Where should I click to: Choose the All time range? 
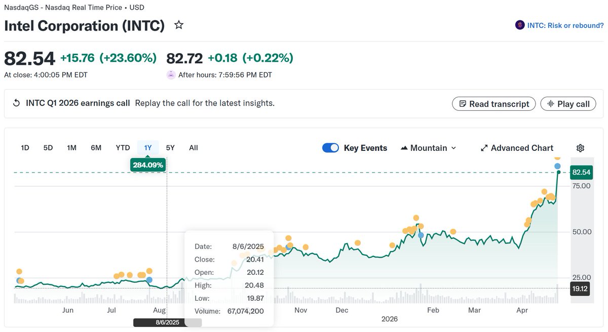[194, 148]
